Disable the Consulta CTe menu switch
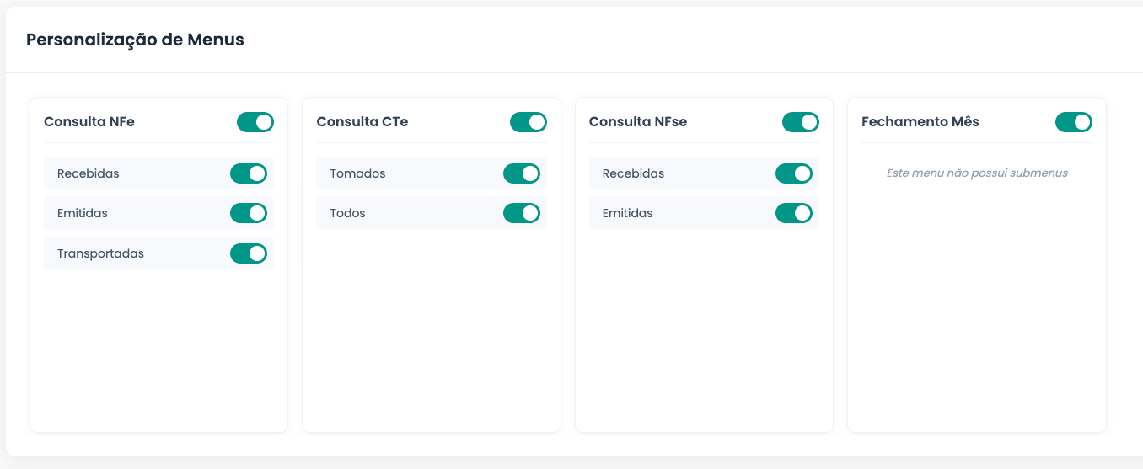Screen dimensions: 1143x469 coord(529,122)
